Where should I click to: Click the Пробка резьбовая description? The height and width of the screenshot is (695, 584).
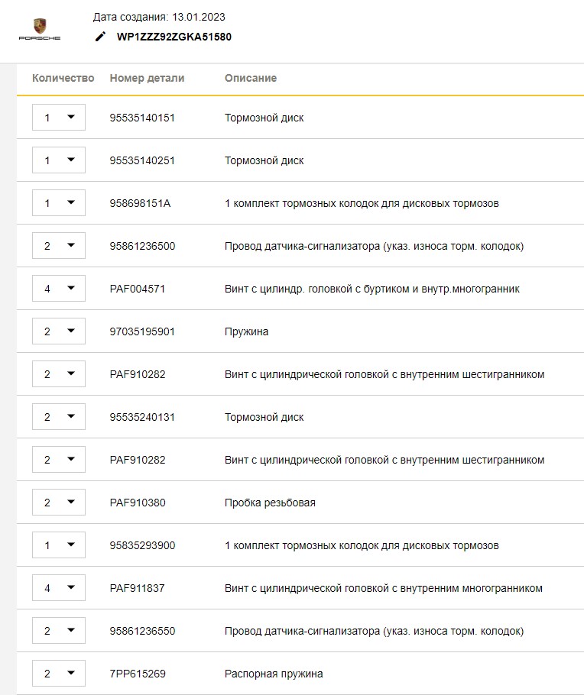(x=270, y=503)
